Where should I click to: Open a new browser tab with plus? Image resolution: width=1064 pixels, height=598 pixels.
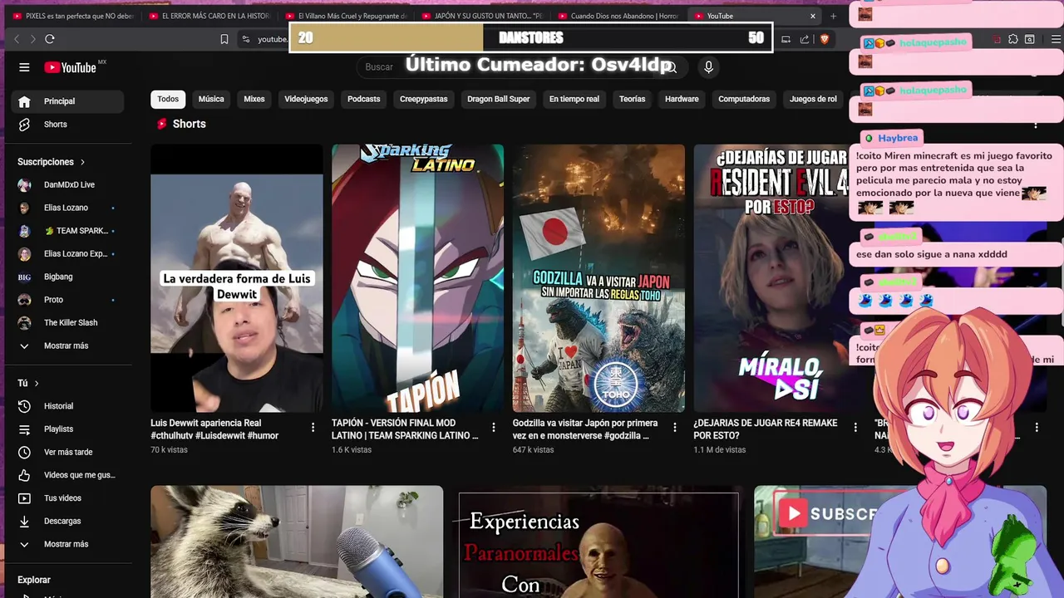coord(834,16)
